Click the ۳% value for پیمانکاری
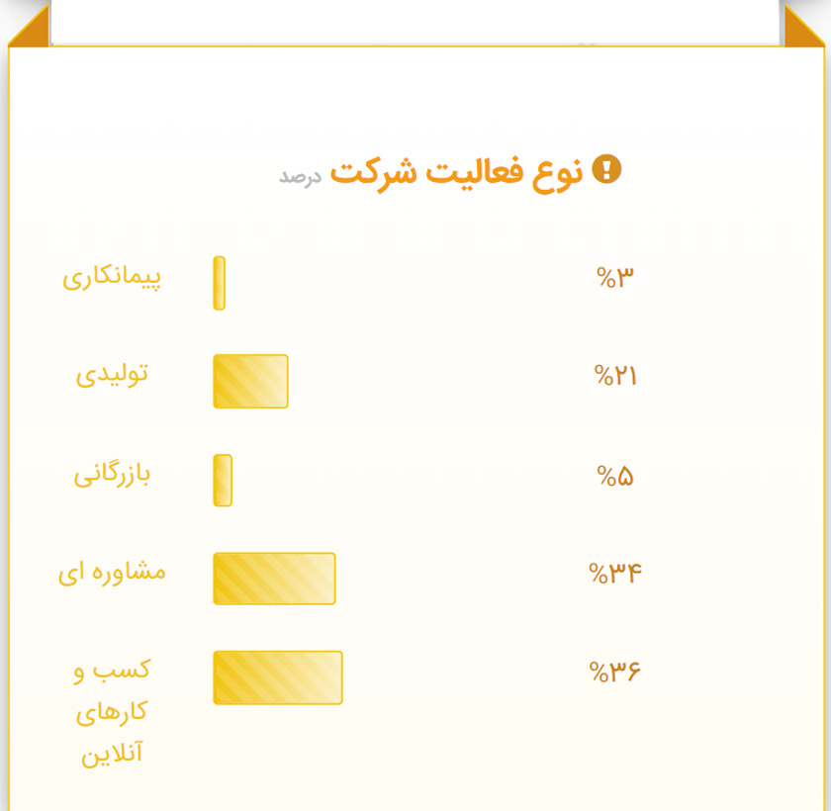The width and height of the screenshot is (831, 811). [614, 278]
